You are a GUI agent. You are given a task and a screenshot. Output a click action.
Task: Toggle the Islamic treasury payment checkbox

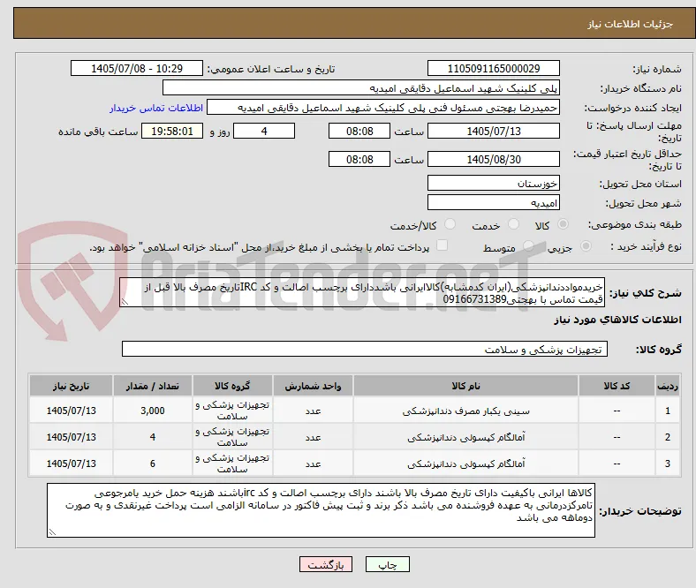click(x=443, y=245)
